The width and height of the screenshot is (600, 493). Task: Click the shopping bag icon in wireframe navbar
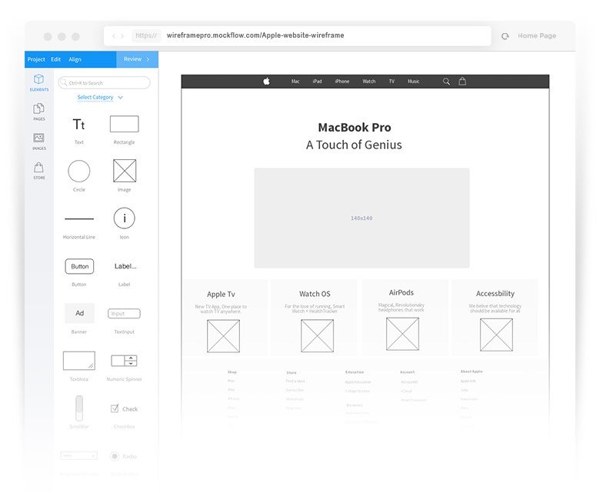tap(462, 81)
